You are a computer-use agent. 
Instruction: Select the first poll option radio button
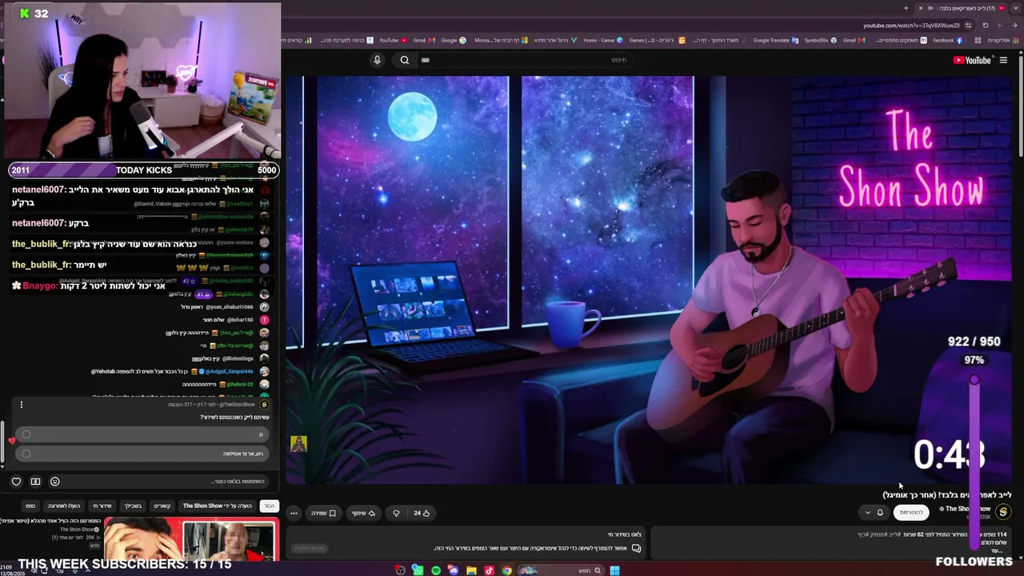26,434
